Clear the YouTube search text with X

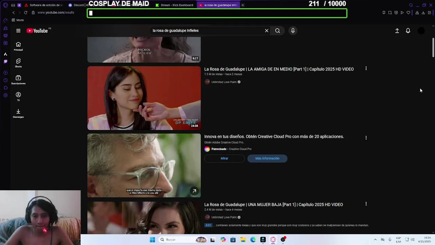[267, 31]
